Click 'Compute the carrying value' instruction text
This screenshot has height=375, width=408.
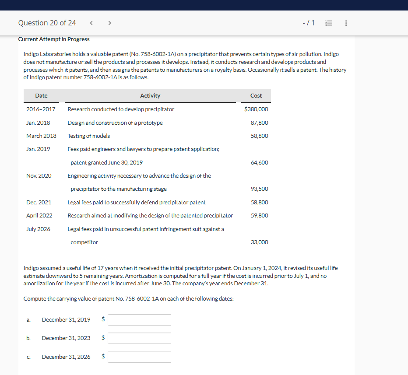pos(129,299)
